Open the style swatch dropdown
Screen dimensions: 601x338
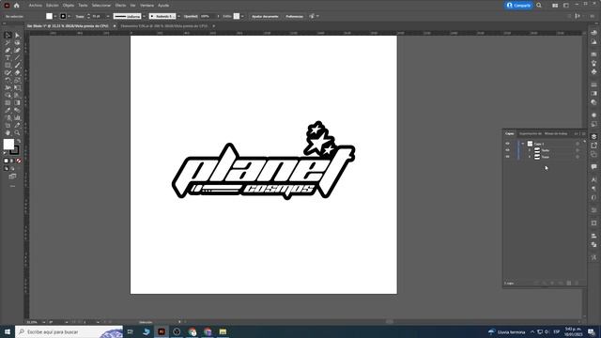pos(242,17)
